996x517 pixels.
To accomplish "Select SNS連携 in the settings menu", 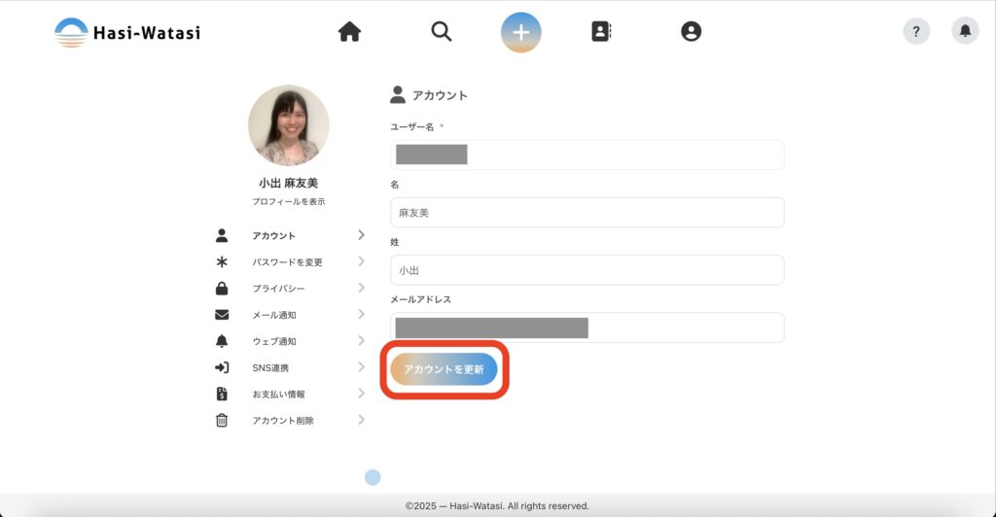I will 270,368.
